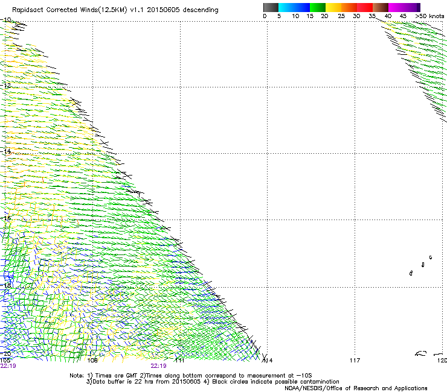Image resolution: width=447 pixels, height=392 pixels.
Task: Click the '111' longitude axis label
Action: (180, 361)
